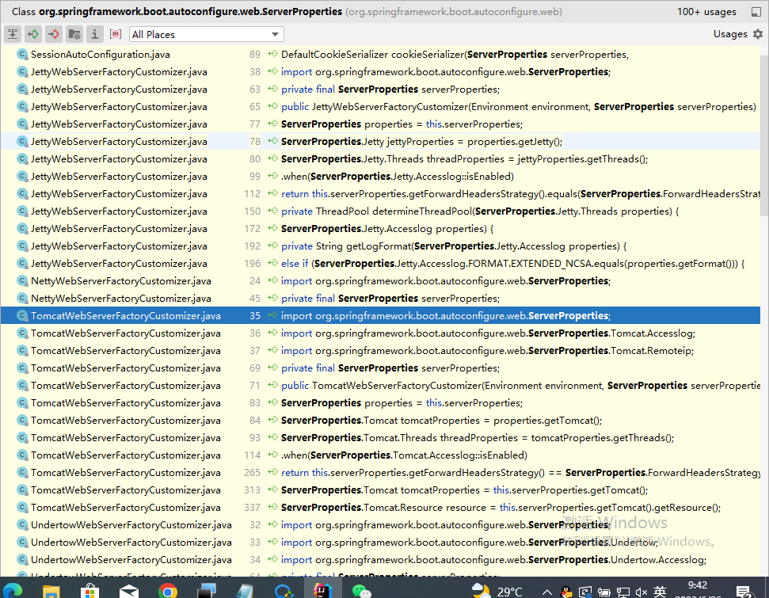
Task: Click usage arrow icon on line 337 row
Action: pos(272,507)
